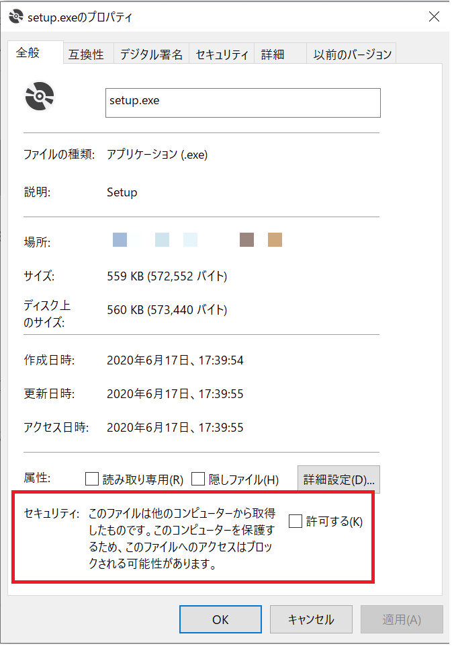Click the 更新日時 date value

coord(175,394)
